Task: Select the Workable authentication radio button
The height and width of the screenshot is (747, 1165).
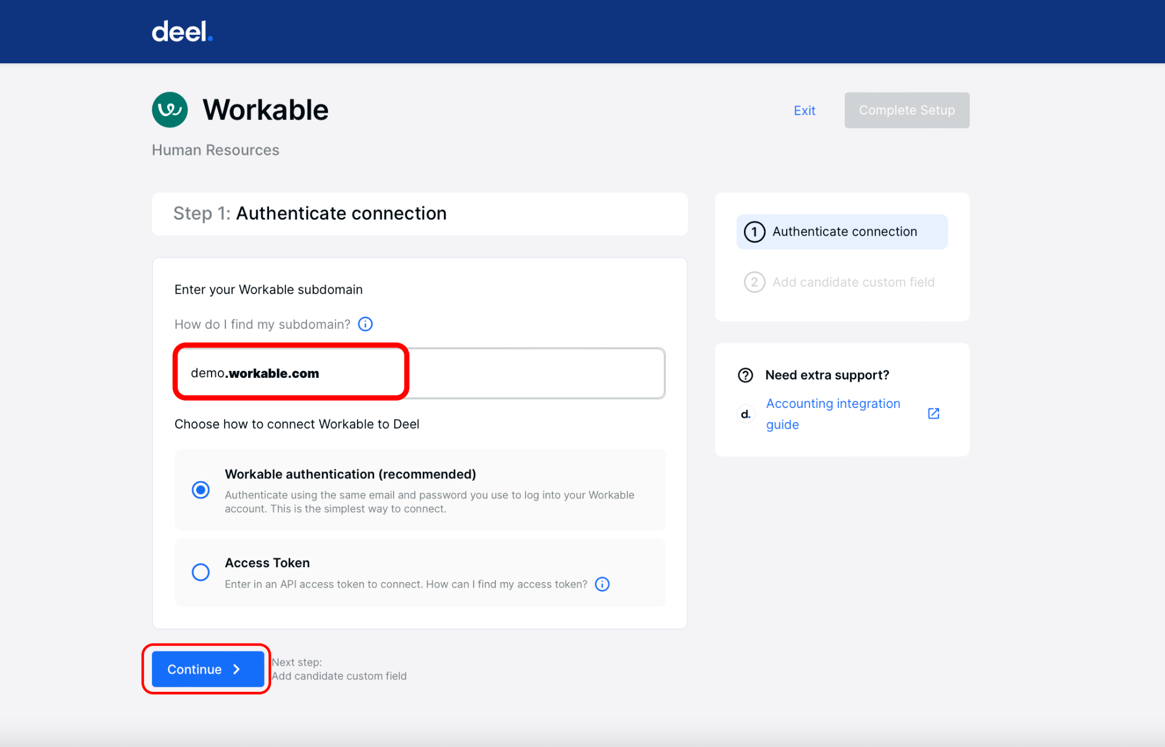Action: [200, 490]
